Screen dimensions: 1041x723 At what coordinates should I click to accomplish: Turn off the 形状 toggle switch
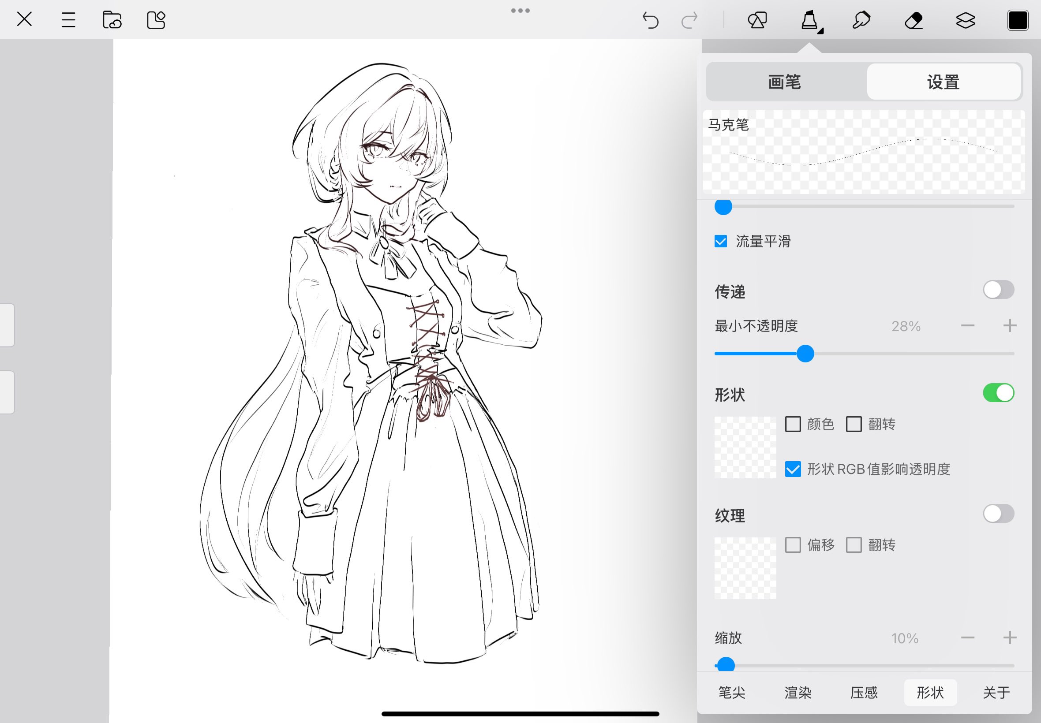[x=998, y=393]
